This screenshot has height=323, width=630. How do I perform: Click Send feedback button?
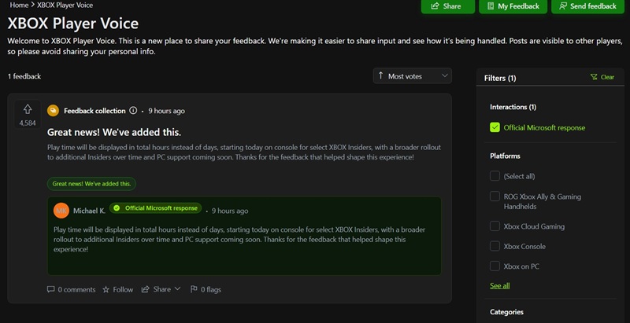point(587,6)
